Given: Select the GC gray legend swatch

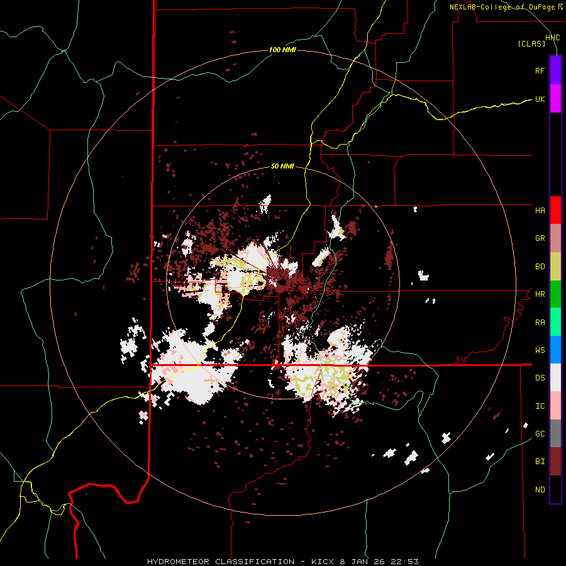Looking at the screenshot, I should pyautogui.click(x=555, y=433).
